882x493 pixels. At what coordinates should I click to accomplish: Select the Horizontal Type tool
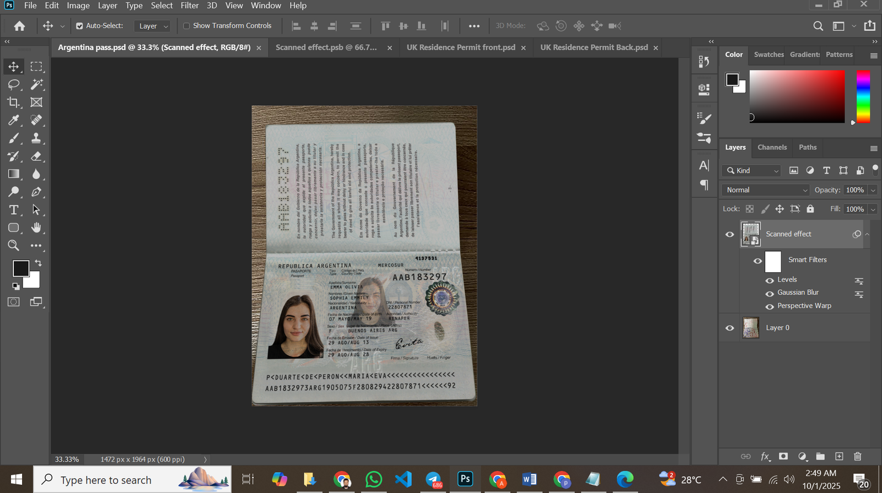pos(13,210)
